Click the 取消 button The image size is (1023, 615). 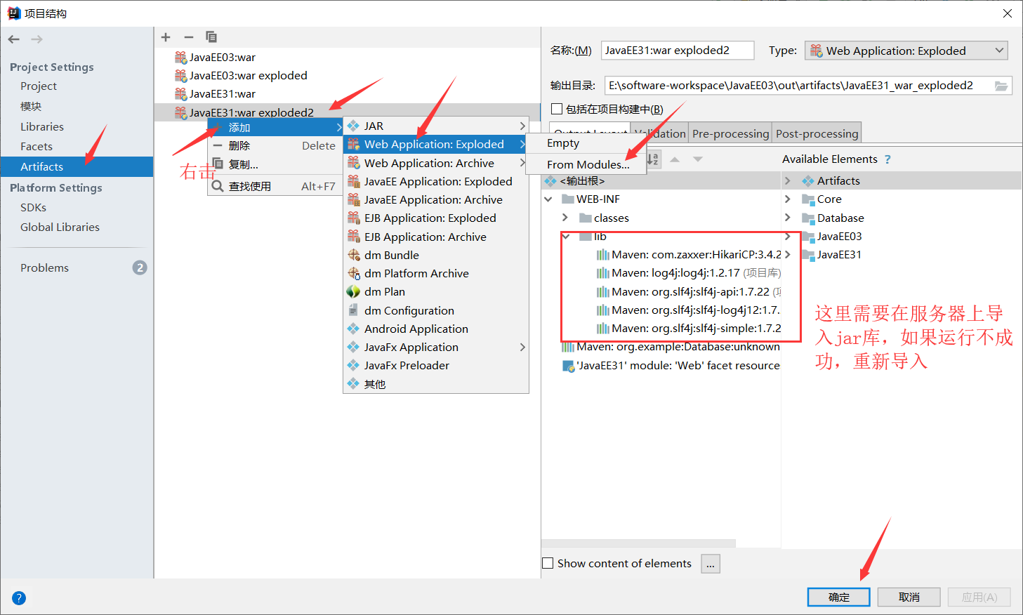pos(909,597)
